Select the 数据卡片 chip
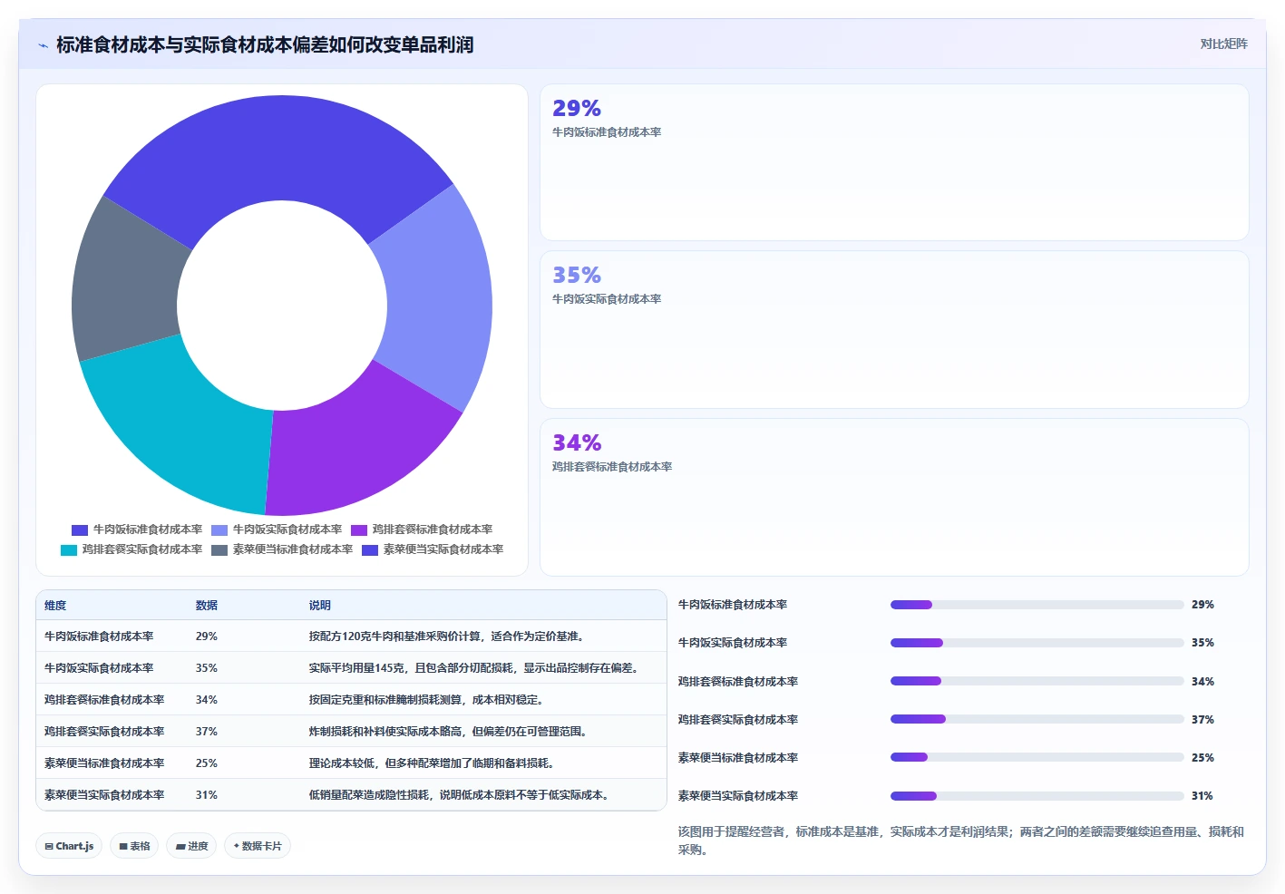 click(x=258, y=846)
